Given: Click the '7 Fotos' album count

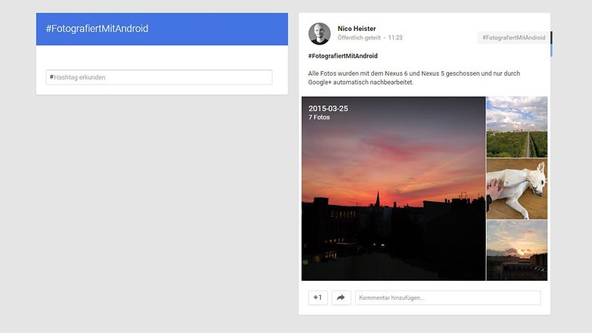Looking at the screenshot, I should coord(319,117).
